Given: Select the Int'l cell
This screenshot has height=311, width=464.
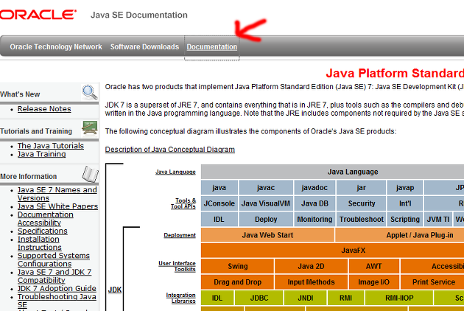Looking at the screenshot, I should pyautogui.click(x=405, y=203).
